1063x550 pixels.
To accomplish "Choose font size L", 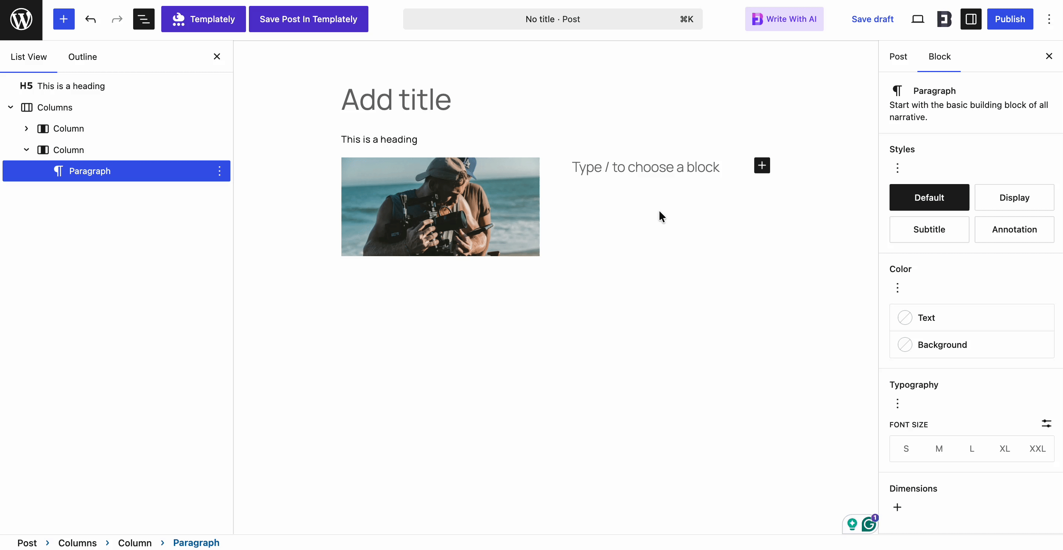I will click(x=972, y=449).
